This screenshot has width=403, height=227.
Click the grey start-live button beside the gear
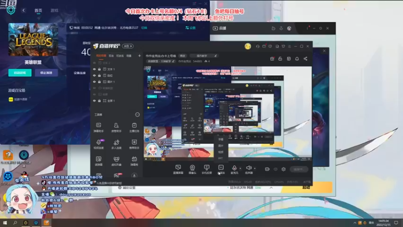(299, 169)
